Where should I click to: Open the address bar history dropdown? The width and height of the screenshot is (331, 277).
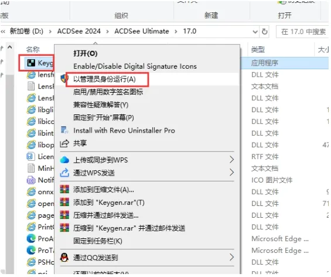(x=255, y=32)
